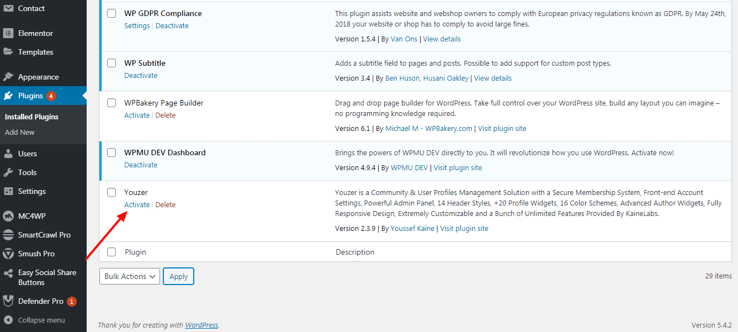View details for WP Subtitle plugin

click(x=493, y=78)
